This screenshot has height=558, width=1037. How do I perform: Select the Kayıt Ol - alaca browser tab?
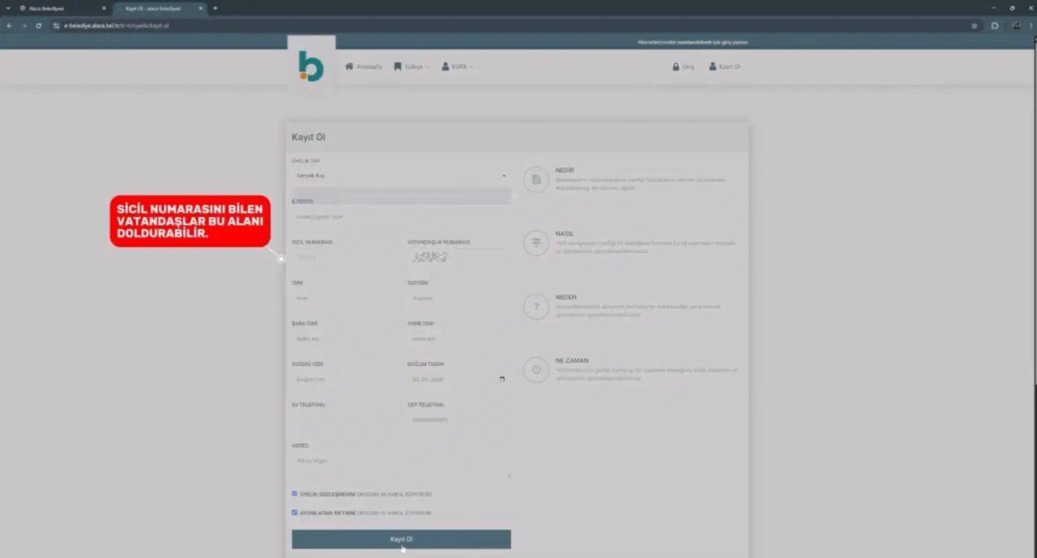(160, 8)
